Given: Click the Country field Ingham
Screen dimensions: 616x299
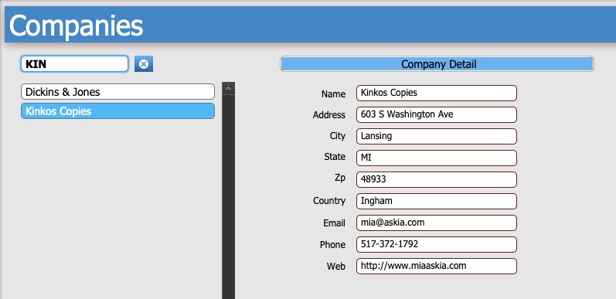Looking at the screenshot, I should pyautogui.click(x=437, y=201).
